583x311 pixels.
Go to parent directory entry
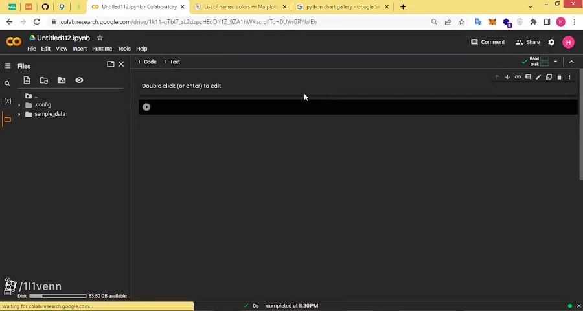(x=31, y=96)
